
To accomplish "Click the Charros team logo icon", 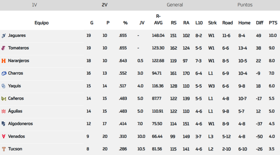I will tap(4, 73).
